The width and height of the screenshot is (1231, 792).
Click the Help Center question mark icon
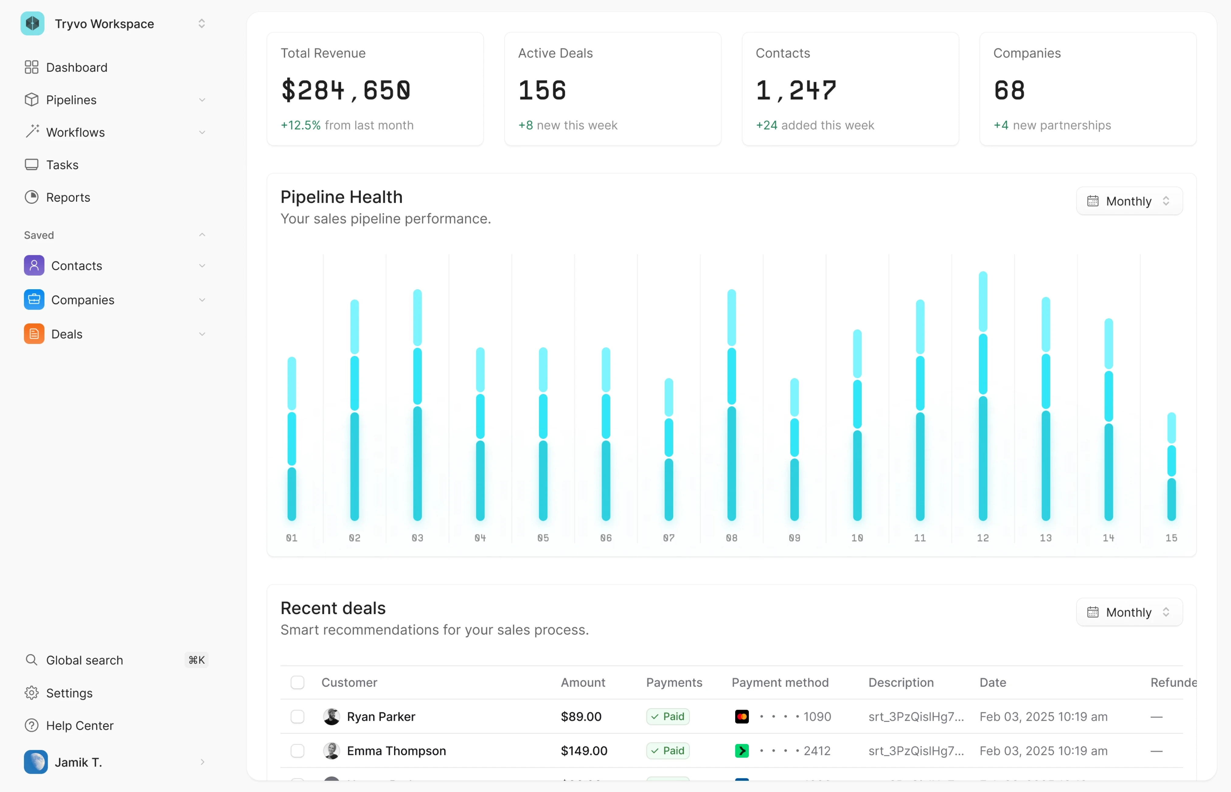(x=31, y=725)
